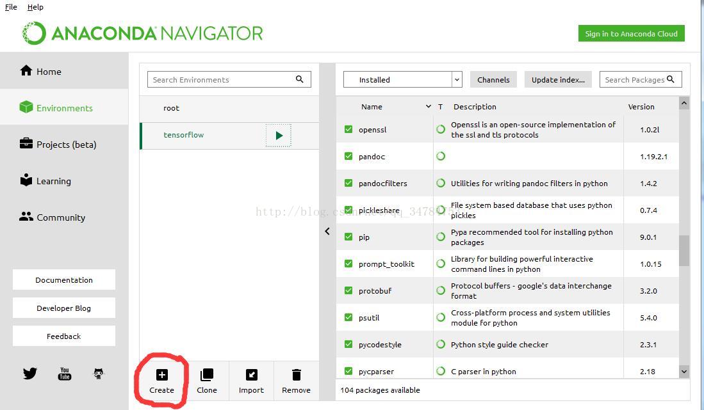
Task: Click the openssl package type circle icon
Action: [x=441, y=129]
